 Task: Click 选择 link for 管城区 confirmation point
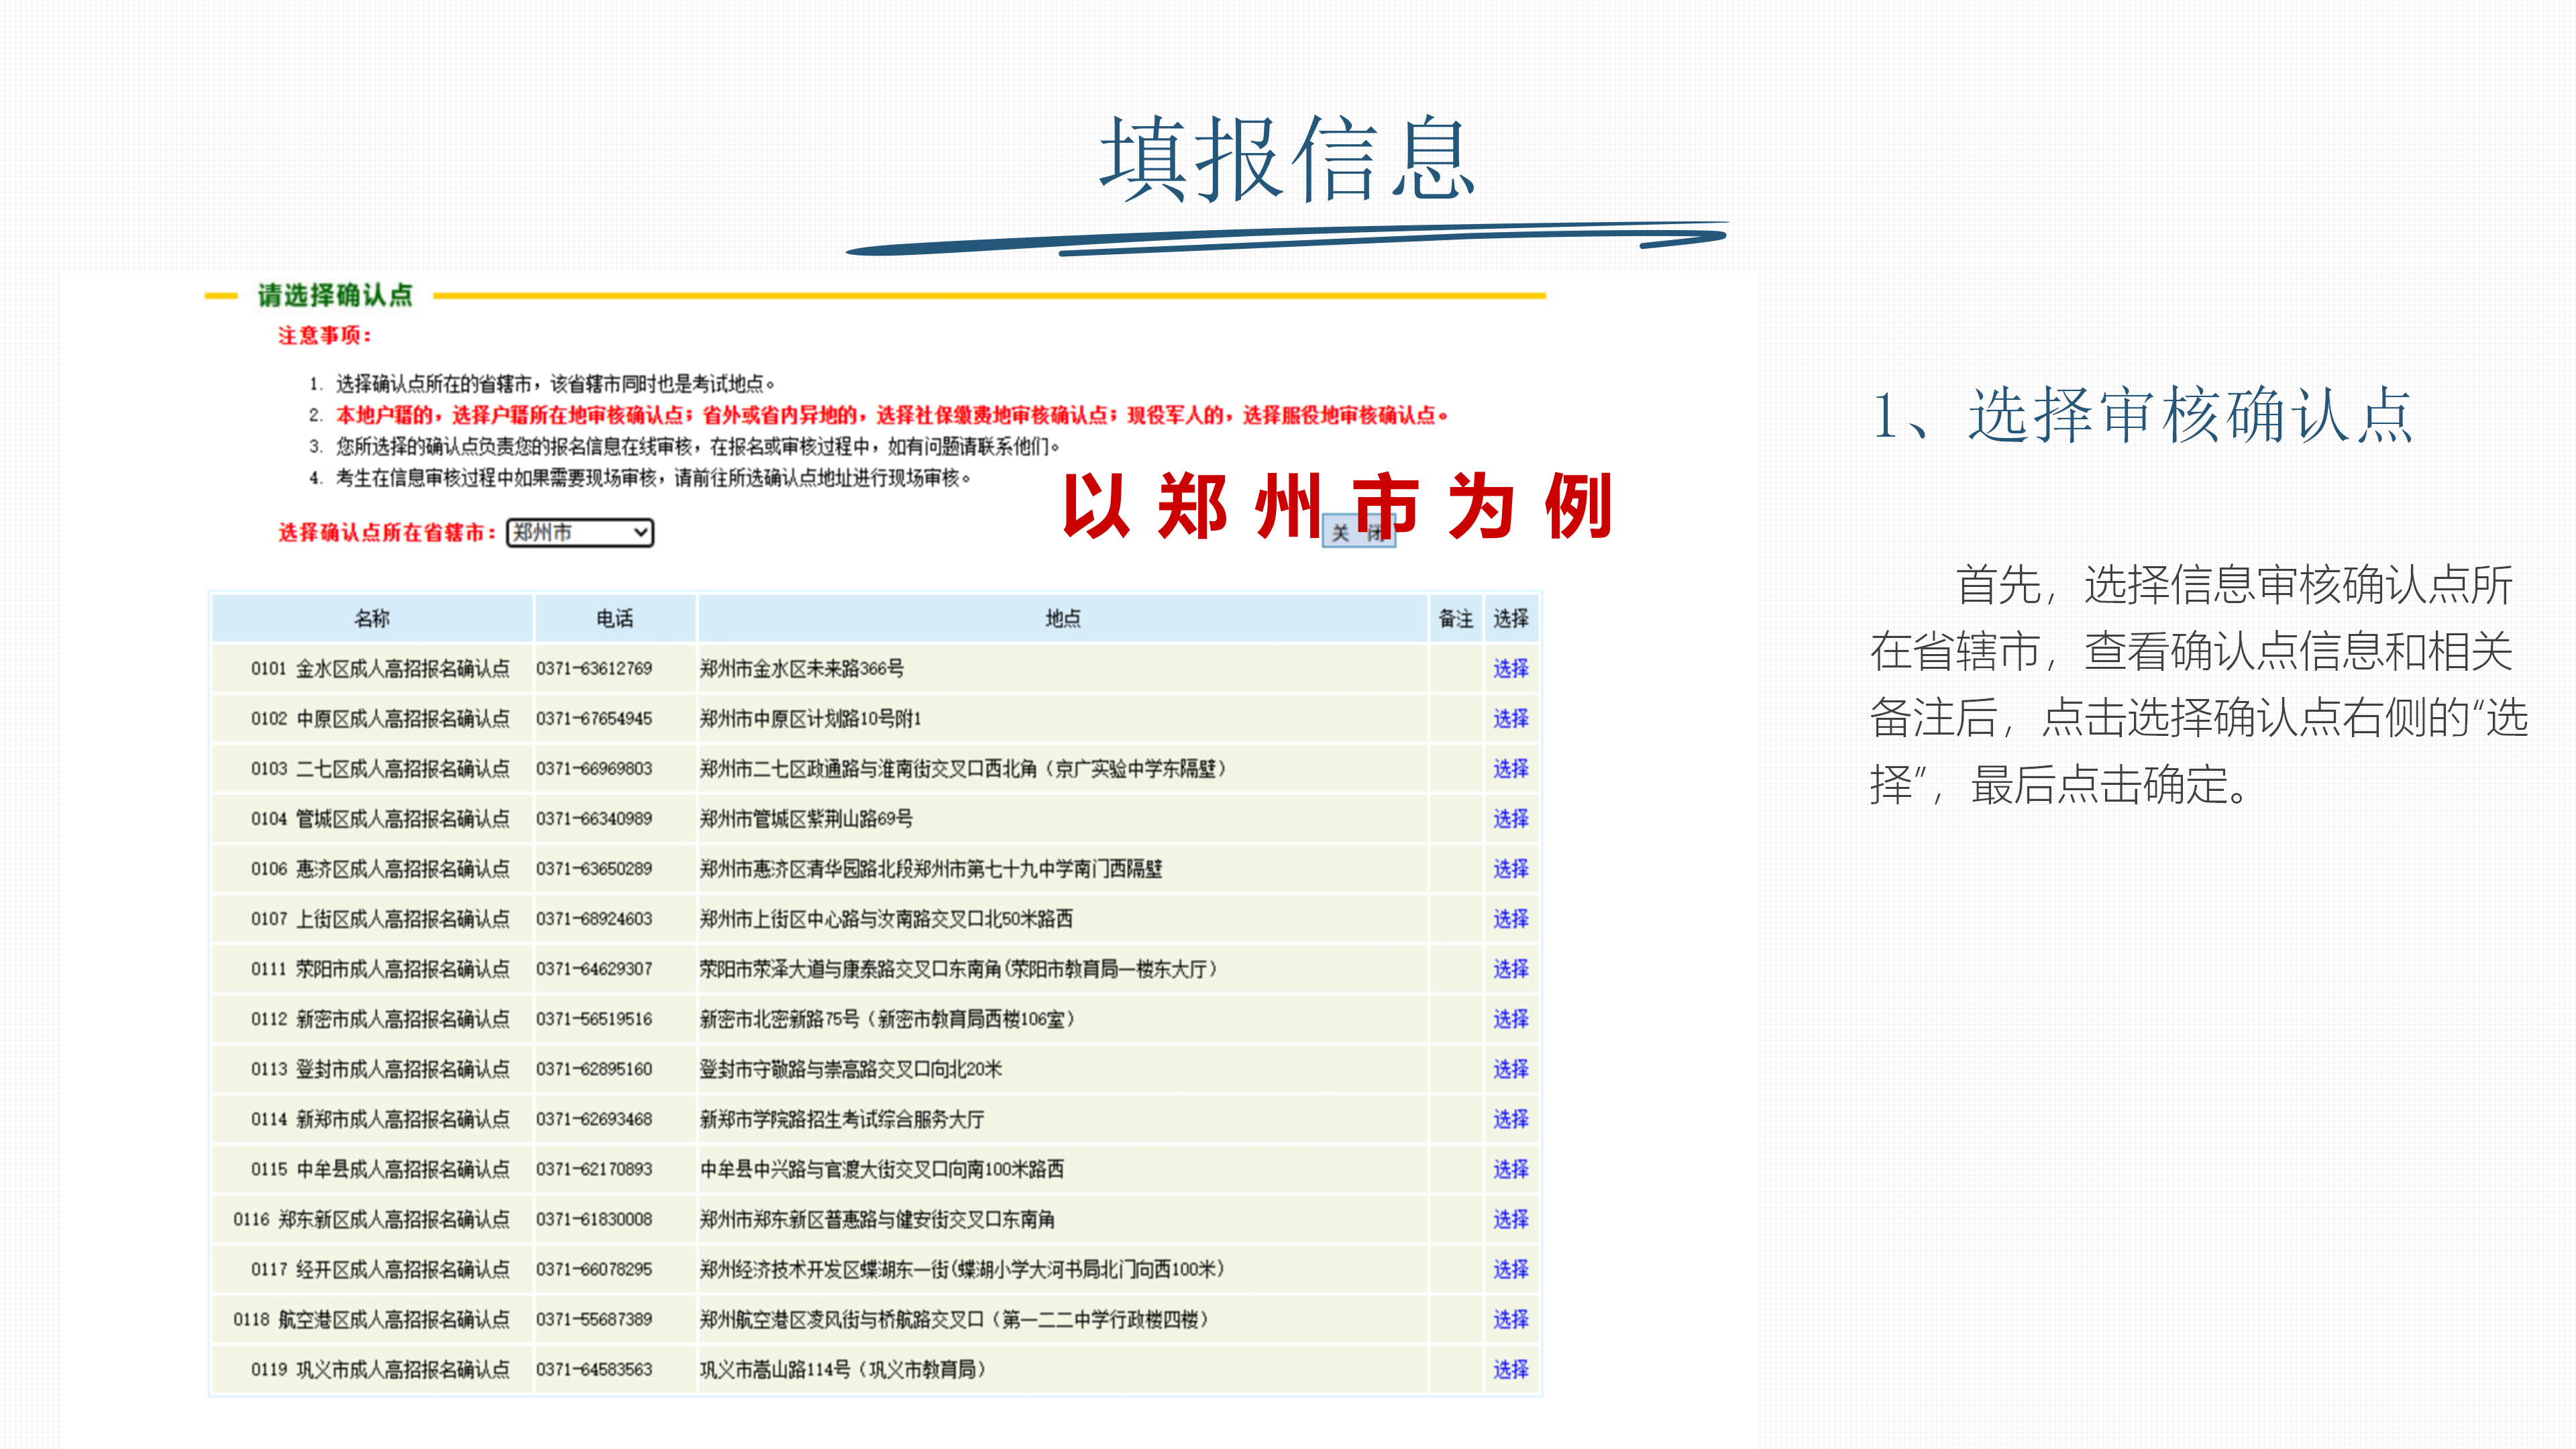tap(1510, 818)
